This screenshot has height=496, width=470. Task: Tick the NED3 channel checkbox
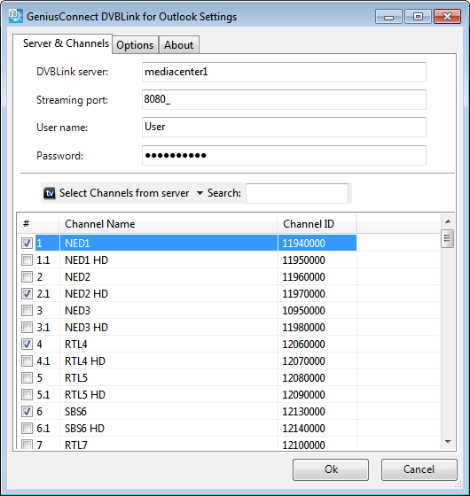(x=27, y=310)
